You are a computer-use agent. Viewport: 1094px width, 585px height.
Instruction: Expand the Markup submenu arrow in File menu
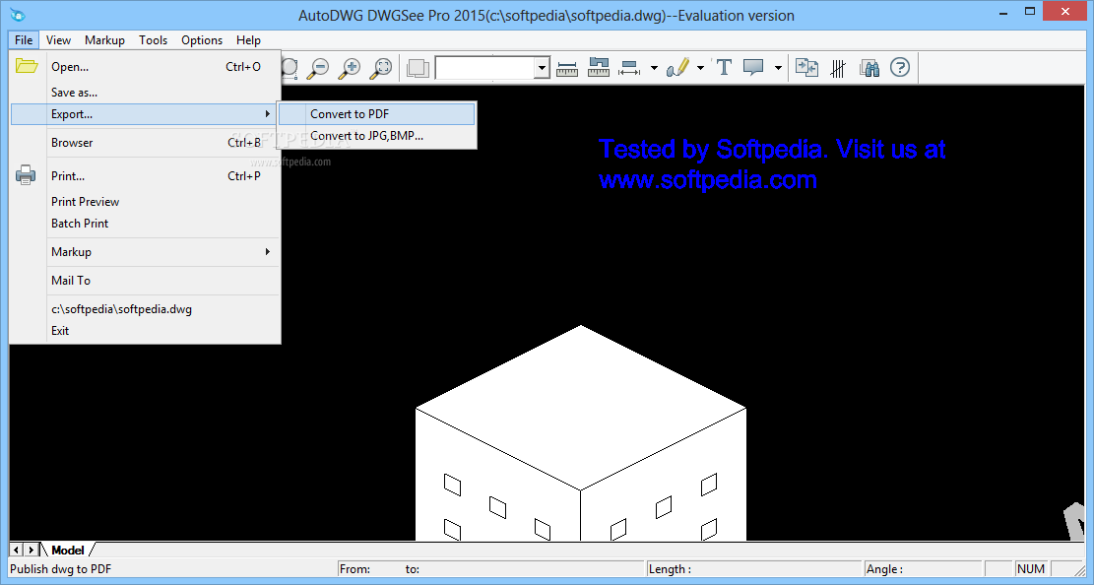pyautogui.click(x=267, y=251)
